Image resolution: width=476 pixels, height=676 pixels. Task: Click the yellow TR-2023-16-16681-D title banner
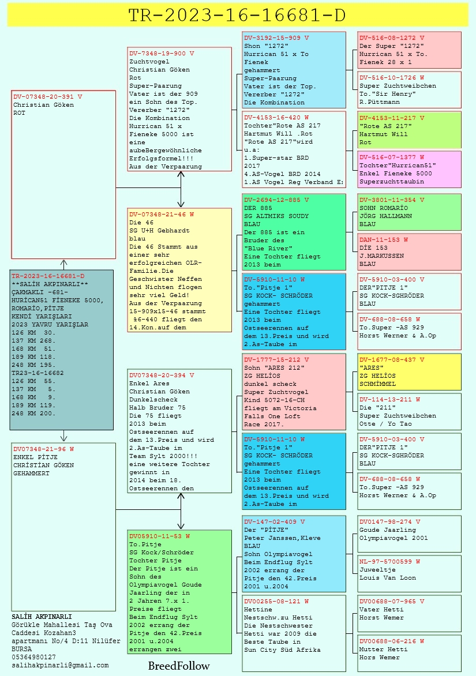point(238,15)
